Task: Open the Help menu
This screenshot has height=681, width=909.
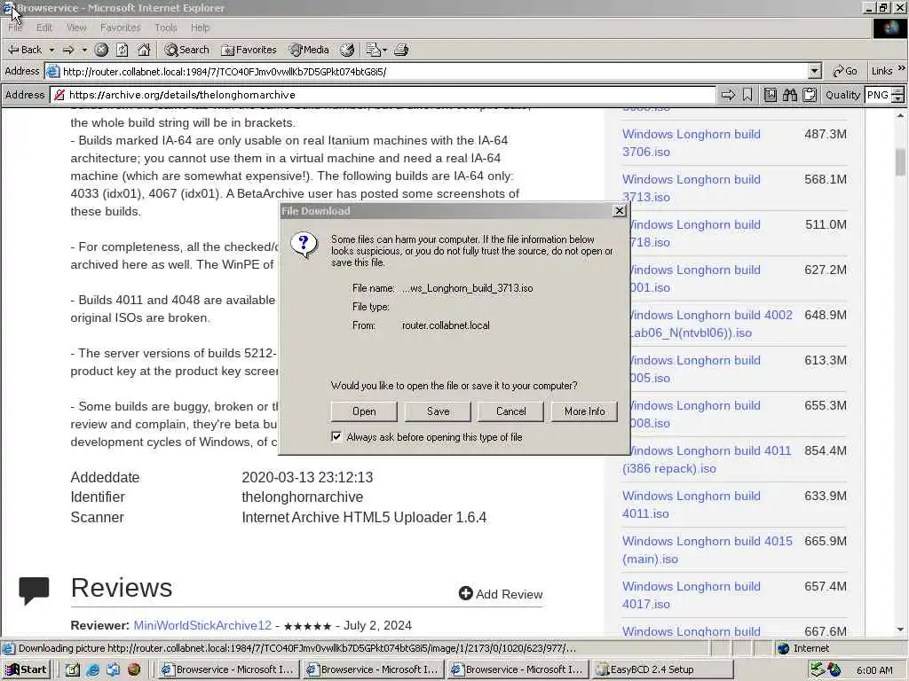Action: tap(200, 27)
